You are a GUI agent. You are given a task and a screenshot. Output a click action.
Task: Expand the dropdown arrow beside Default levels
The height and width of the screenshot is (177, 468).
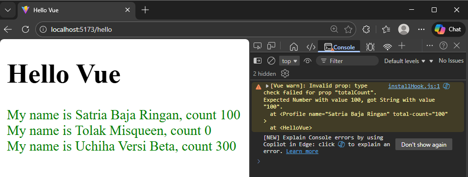pos(431,61)
